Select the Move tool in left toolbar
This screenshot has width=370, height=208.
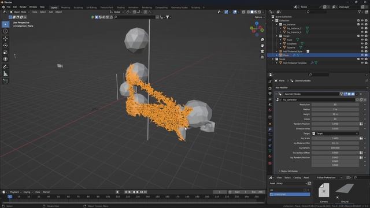pos(5,39)
